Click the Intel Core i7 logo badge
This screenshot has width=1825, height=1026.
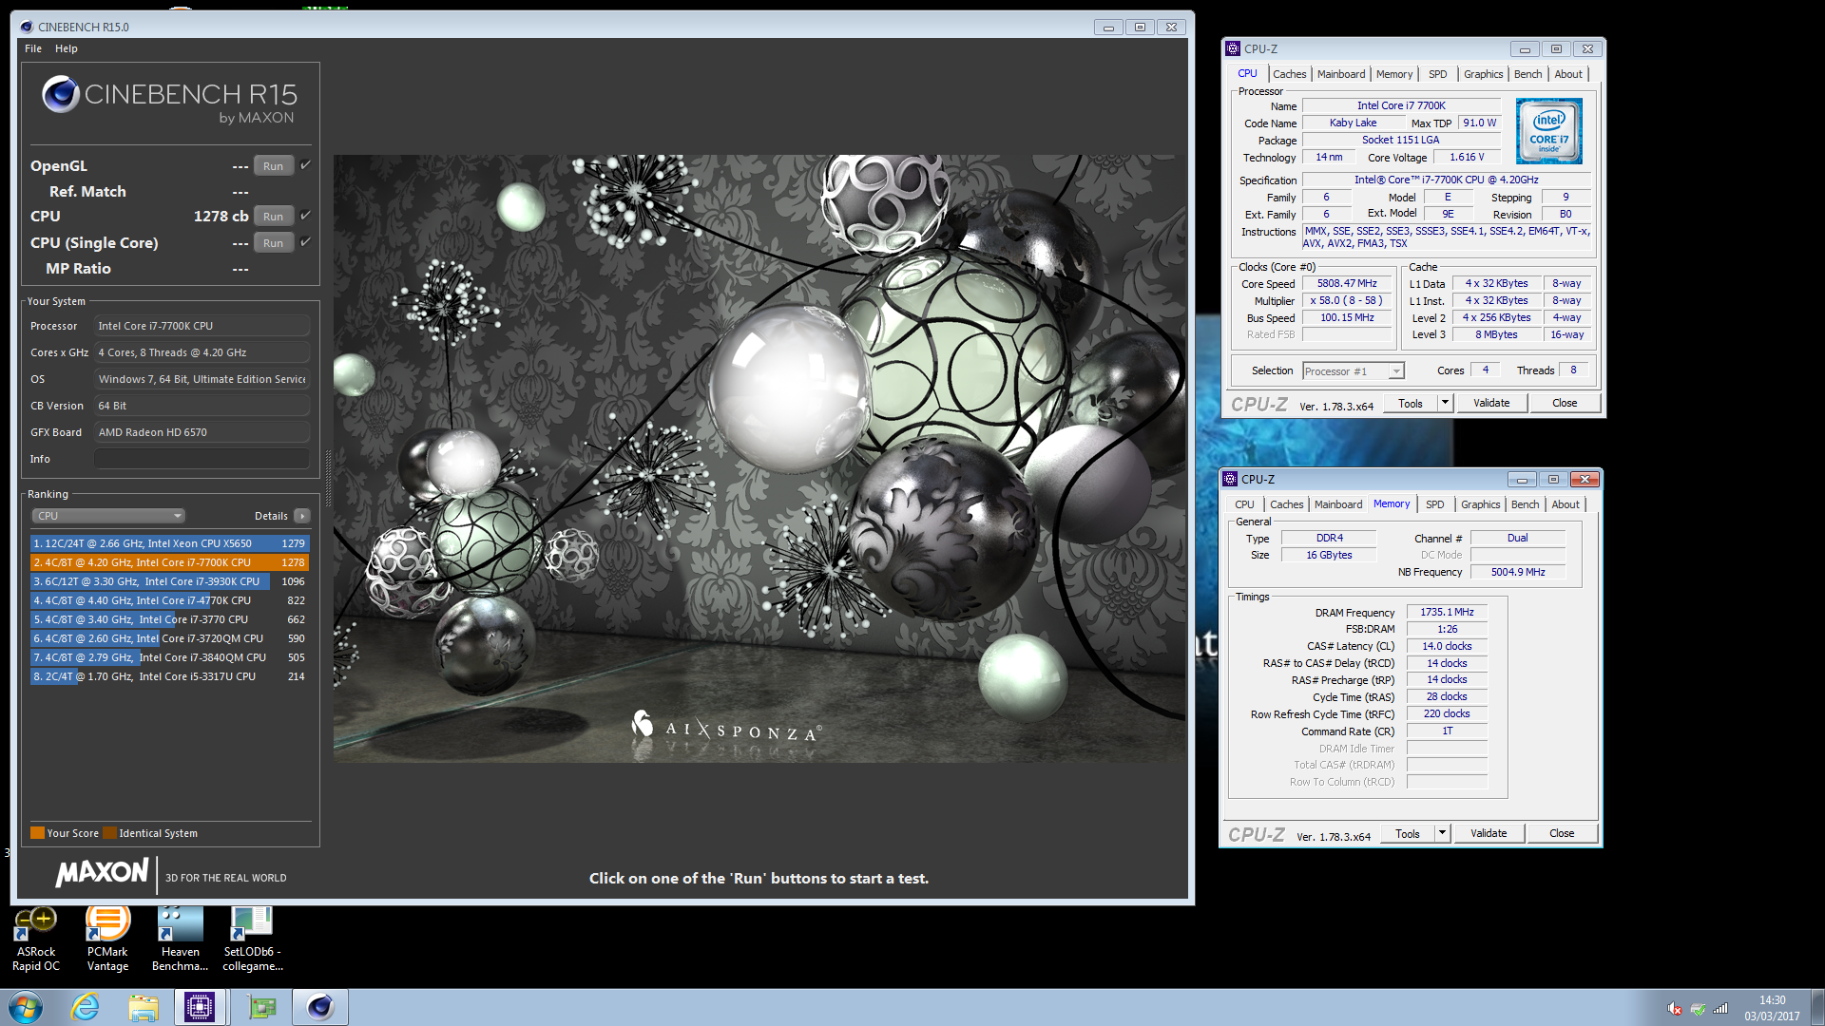pyautogui.click(x=1548, y=131)
